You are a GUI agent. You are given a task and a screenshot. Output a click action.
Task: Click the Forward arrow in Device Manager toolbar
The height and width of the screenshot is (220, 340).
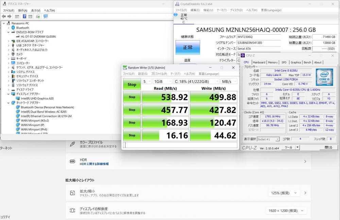click(x=9, y=16)
